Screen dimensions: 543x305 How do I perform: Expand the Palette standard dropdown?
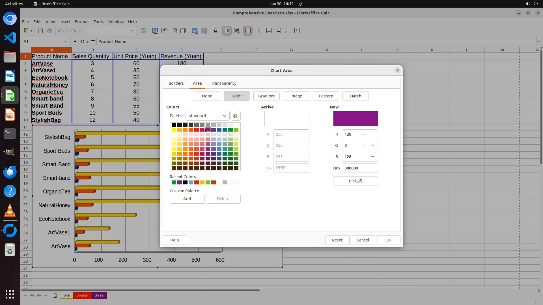coord(207,116)
